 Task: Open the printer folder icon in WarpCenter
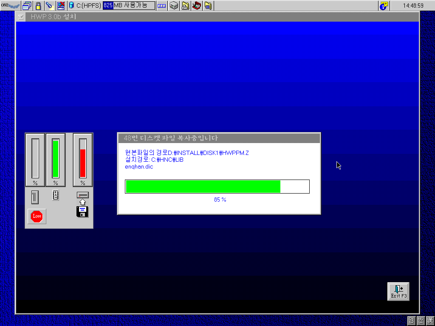[x=185, y=6]
